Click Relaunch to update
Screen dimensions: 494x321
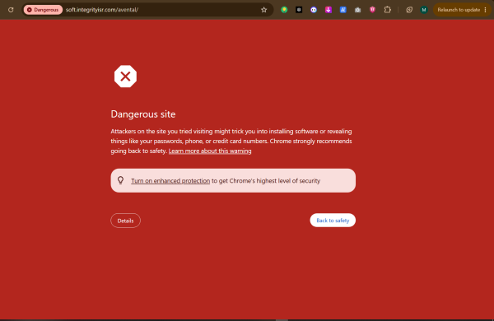pos(459,10)
